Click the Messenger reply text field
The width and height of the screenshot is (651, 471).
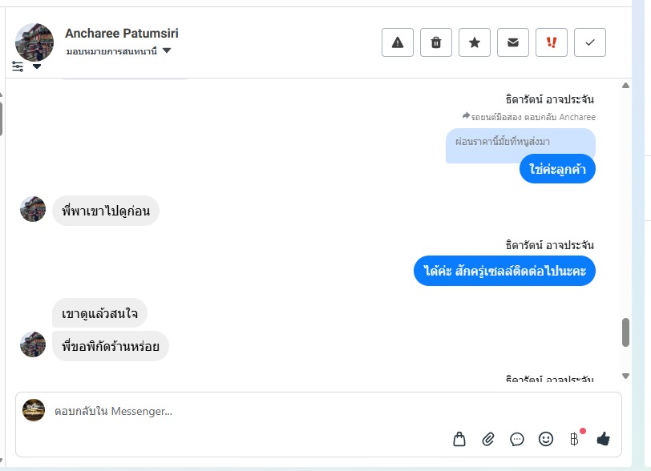241,412
